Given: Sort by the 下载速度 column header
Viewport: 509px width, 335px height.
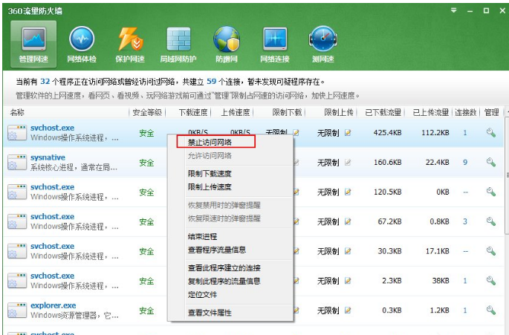Looking at the screenshot, I should point(192,113).
